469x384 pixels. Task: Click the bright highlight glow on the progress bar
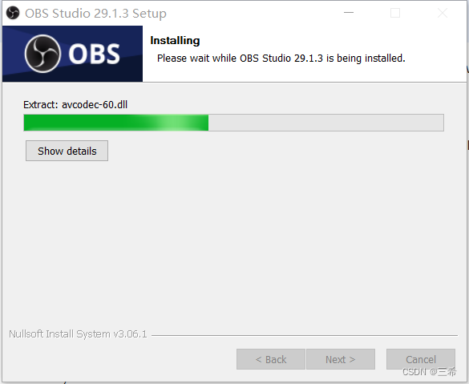[x=176, y=123]
